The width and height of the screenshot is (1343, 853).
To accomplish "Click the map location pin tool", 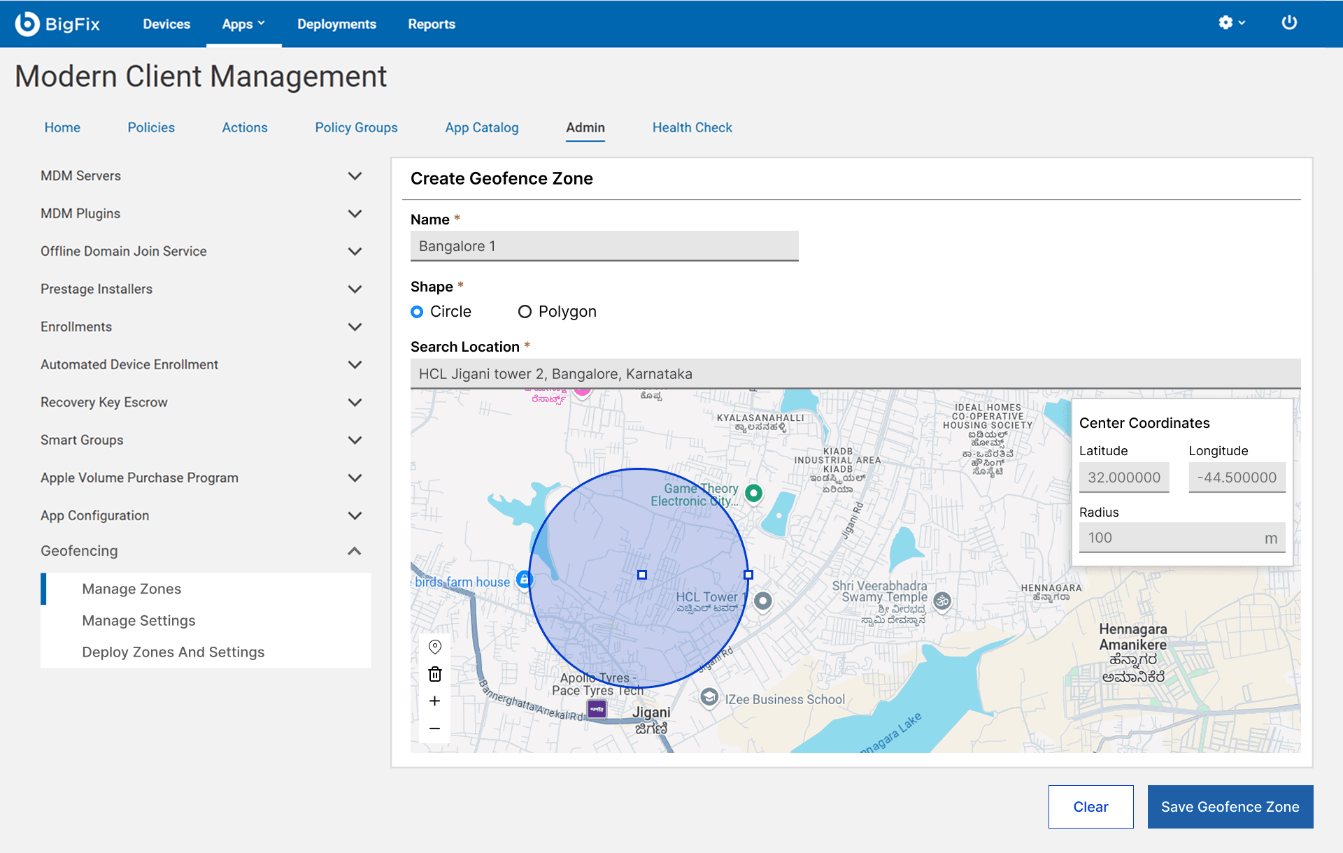I will [x=435, y=647].
